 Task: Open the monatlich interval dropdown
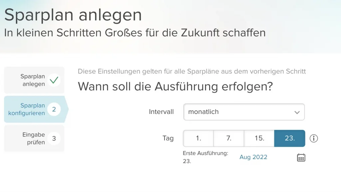coord(240,112)
